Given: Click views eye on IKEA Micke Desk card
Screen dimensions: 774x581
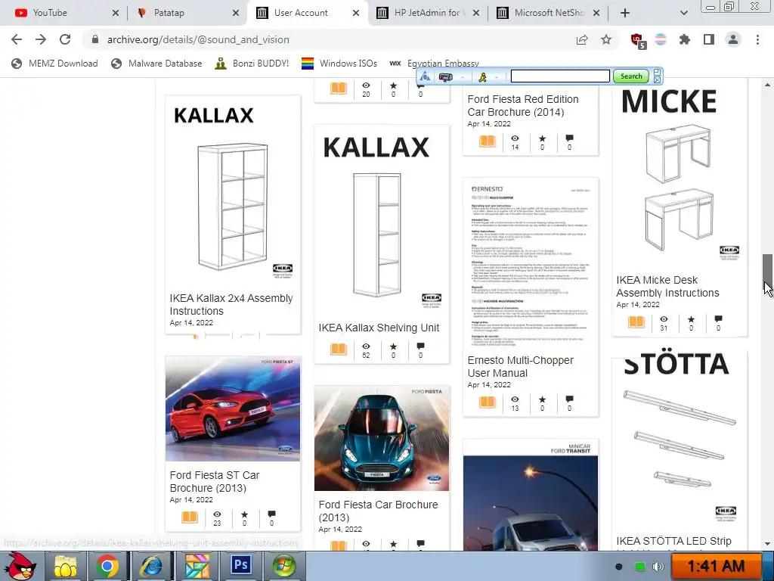Looking at the screenshot, I should (x=664, y=319).
